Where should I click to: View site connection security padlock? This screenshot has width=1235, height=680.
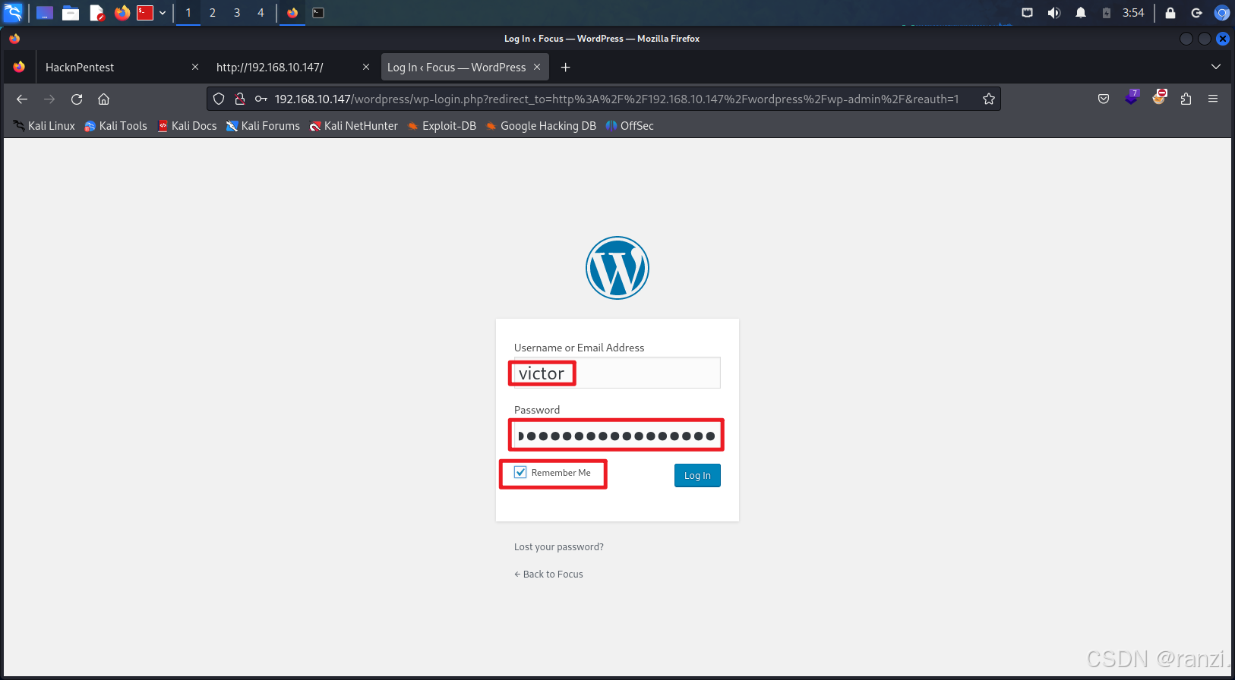point(240,99)
